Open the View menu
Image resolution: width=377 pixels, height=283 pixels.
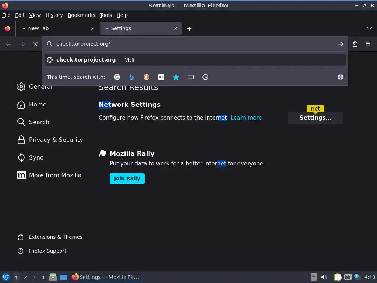pyautogui.click(x=35, y=15)
